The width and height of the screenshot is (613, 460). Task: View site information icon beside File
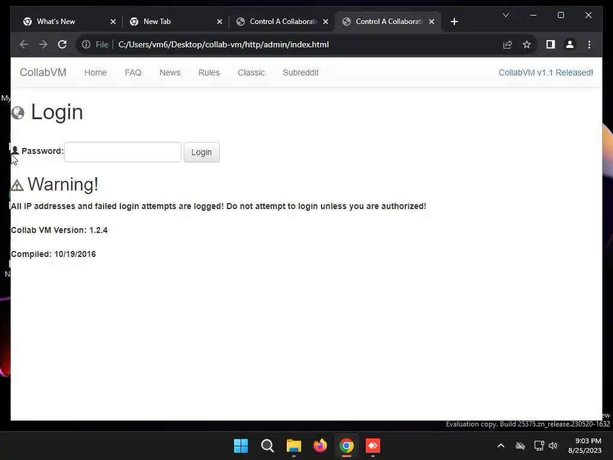pyautogui.click(x=86, y=44)
